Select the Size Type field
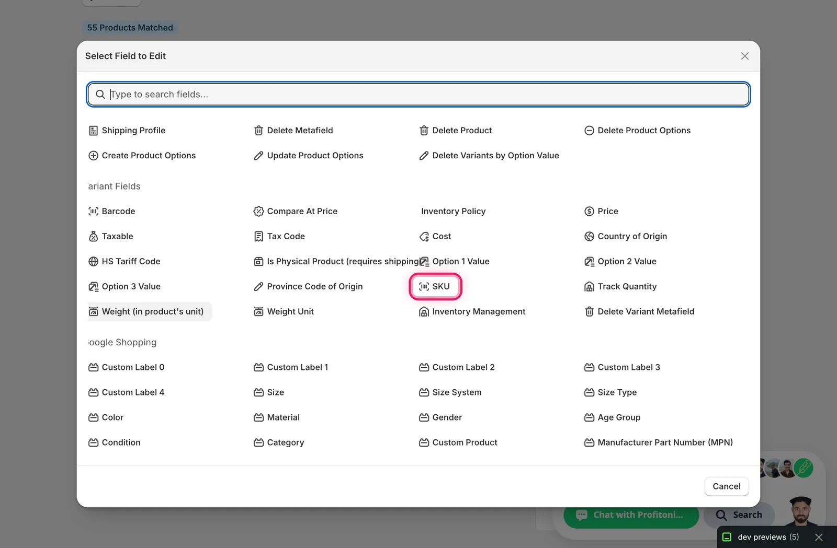The width and height of the screenshot is (837, 548). (x=610, y=392)
